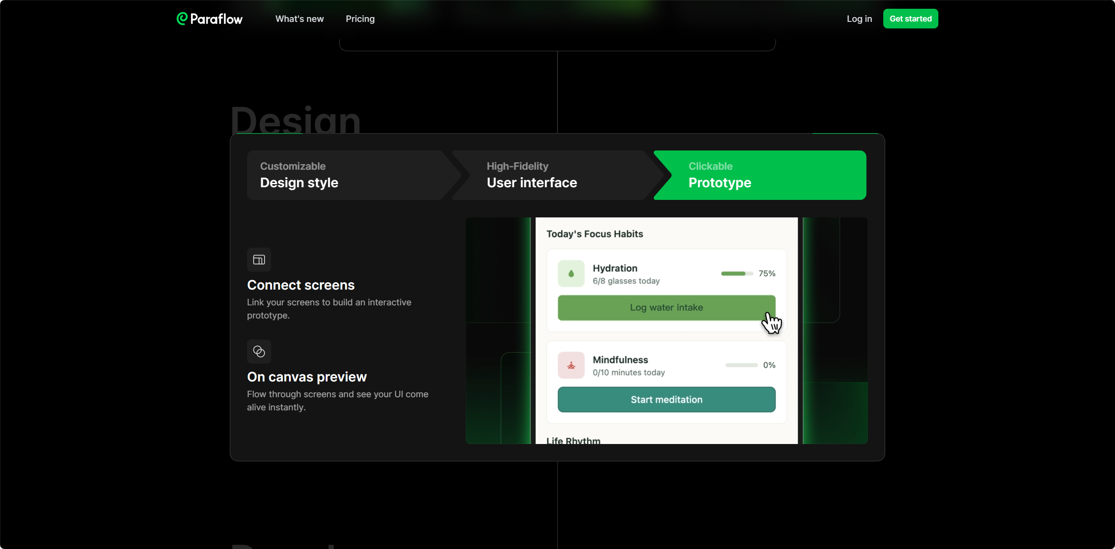Open the What's new page
The height and width of the screenshot is (549, 1115).
pyautogui.click(x=300, y=19)
